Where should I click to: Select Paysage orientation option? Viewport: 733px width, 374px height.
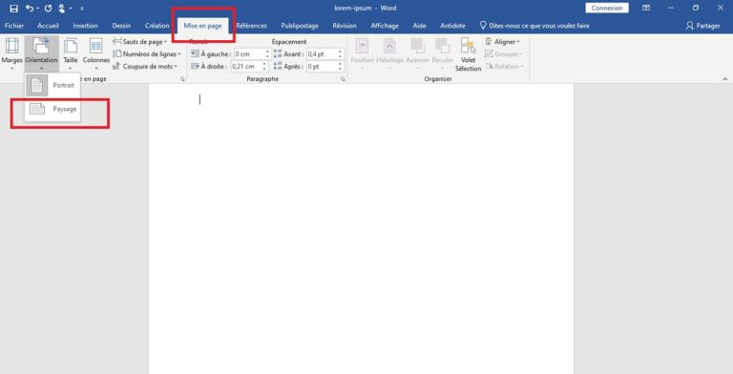tap(52, 109)
